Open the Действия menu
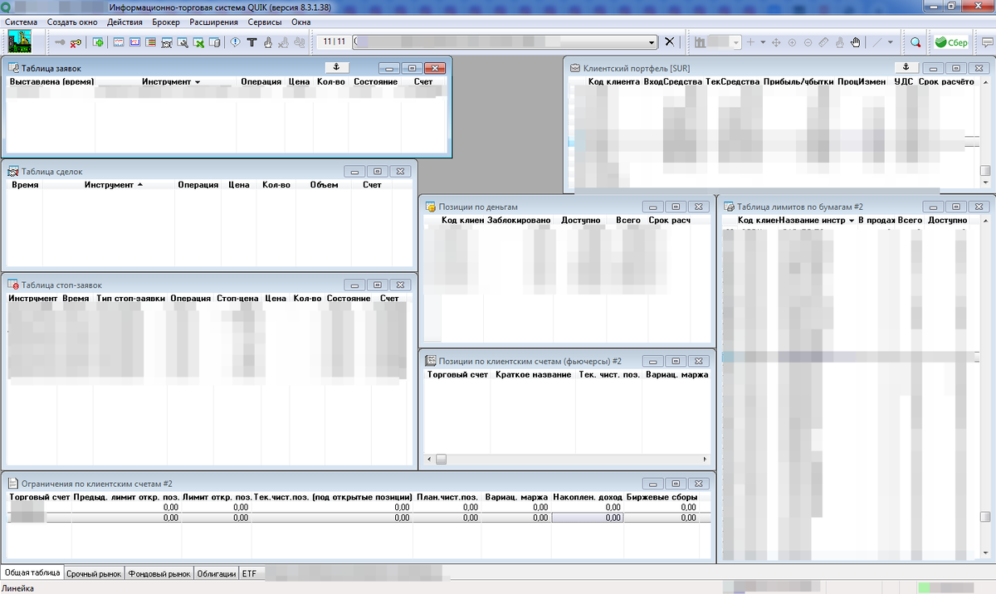 click(125, 22)
